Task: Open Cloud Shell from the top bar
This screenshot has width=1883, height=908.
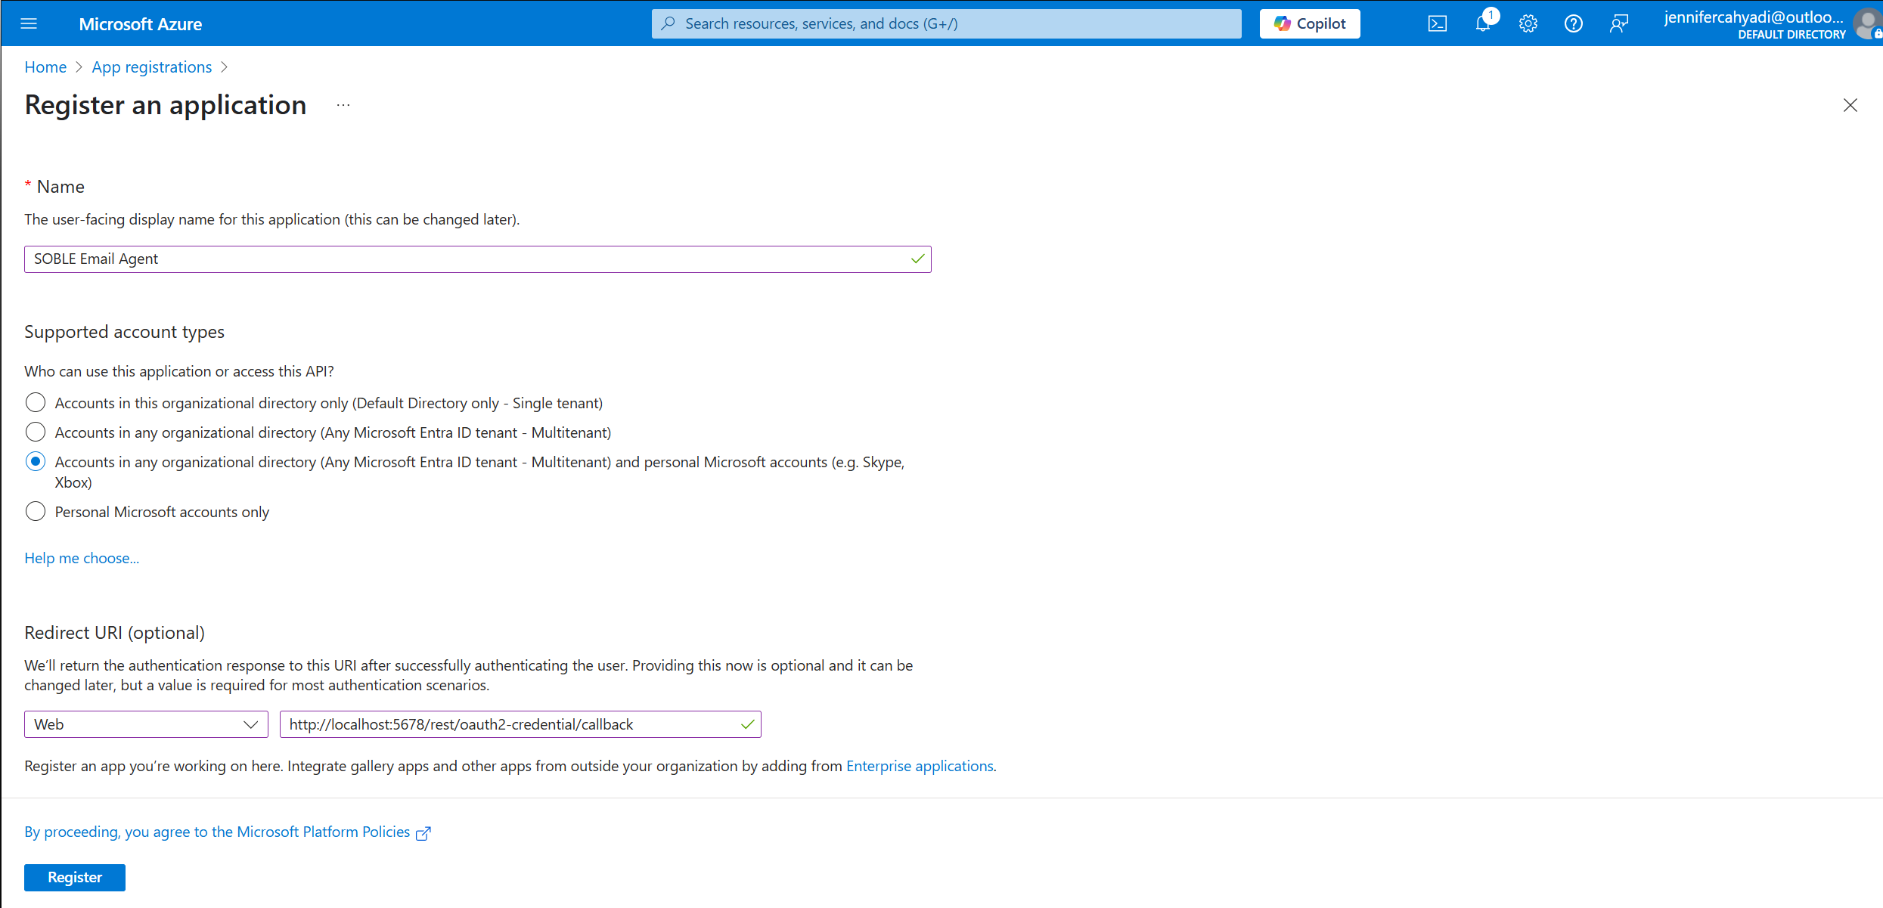Action: 1437,23
